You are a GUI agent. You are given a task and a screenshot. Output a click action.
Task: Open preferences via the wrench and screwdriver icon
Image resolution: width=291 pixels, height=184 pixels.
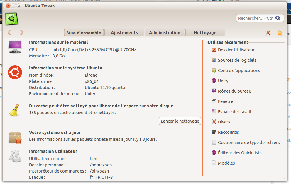point(268,33)
